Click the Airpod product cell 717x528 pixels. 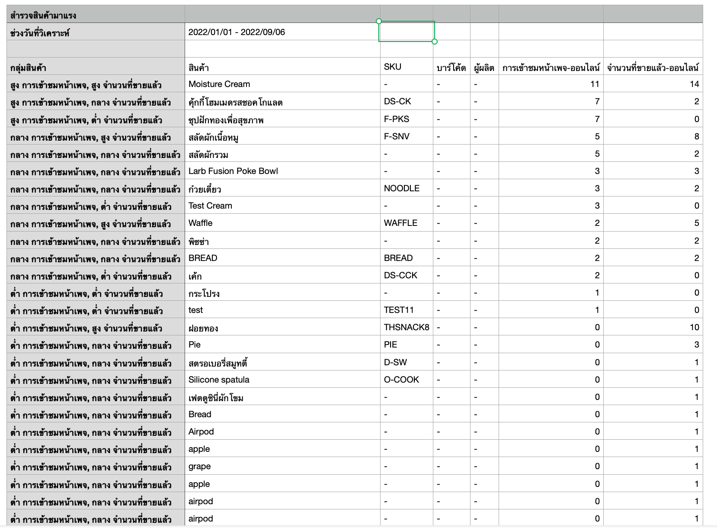[282, 431]
